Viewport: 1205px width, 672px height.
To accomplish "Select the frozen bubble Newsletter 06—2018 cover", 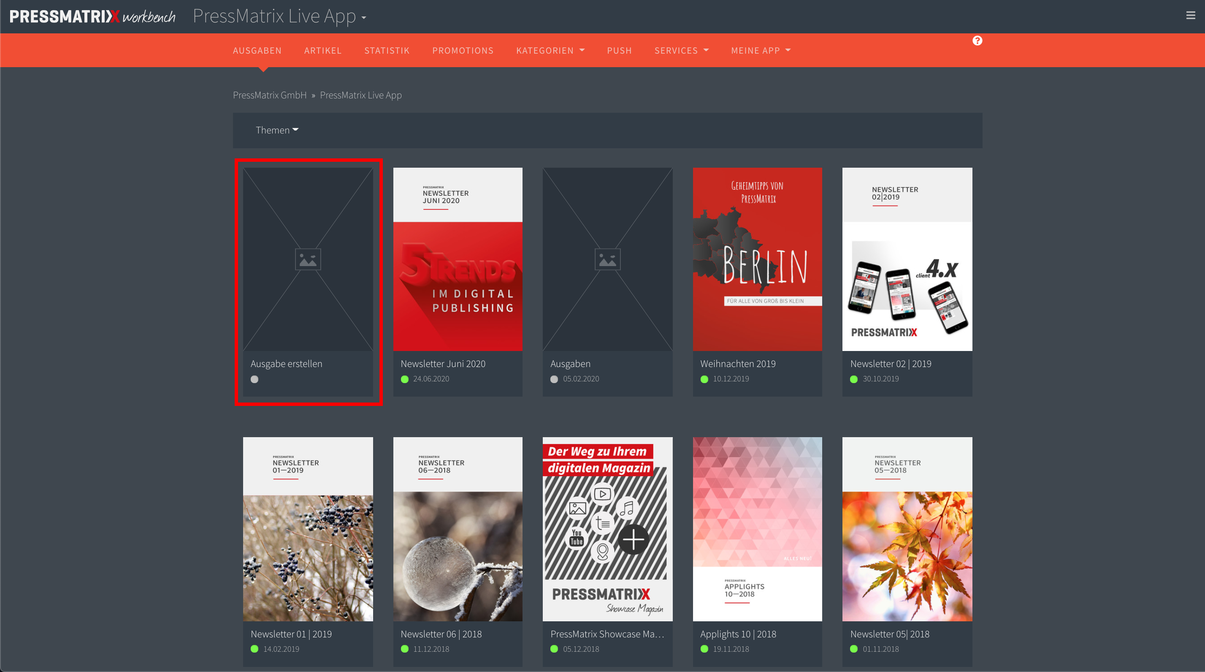I will pos(458,529).
